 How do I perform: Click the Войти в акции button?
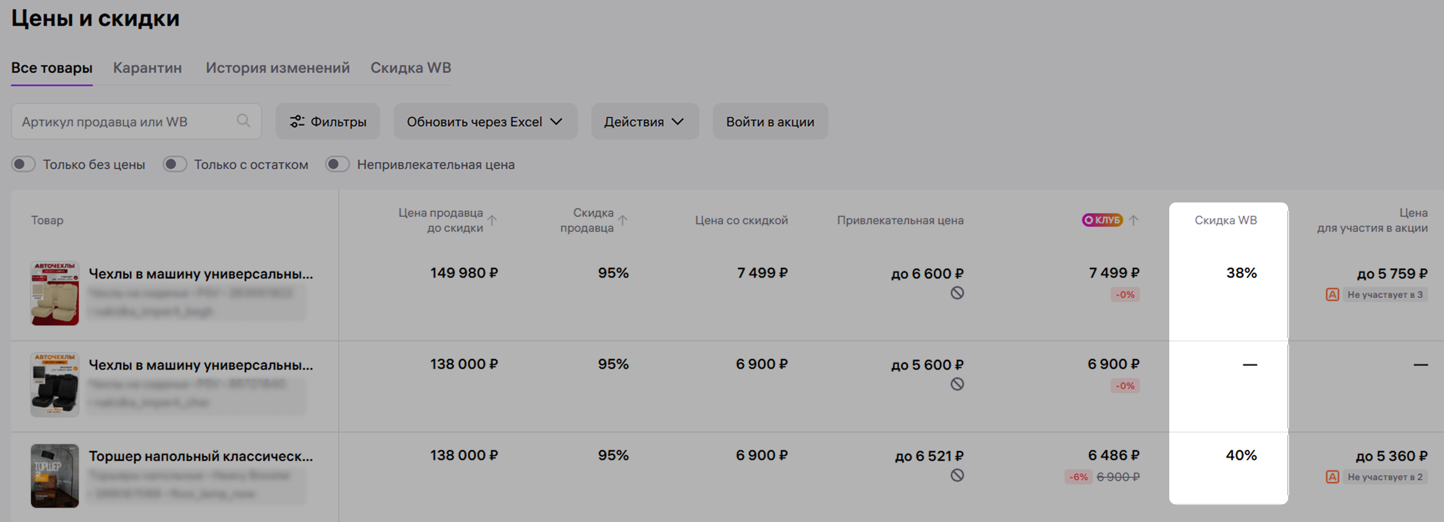coord(770,122)
